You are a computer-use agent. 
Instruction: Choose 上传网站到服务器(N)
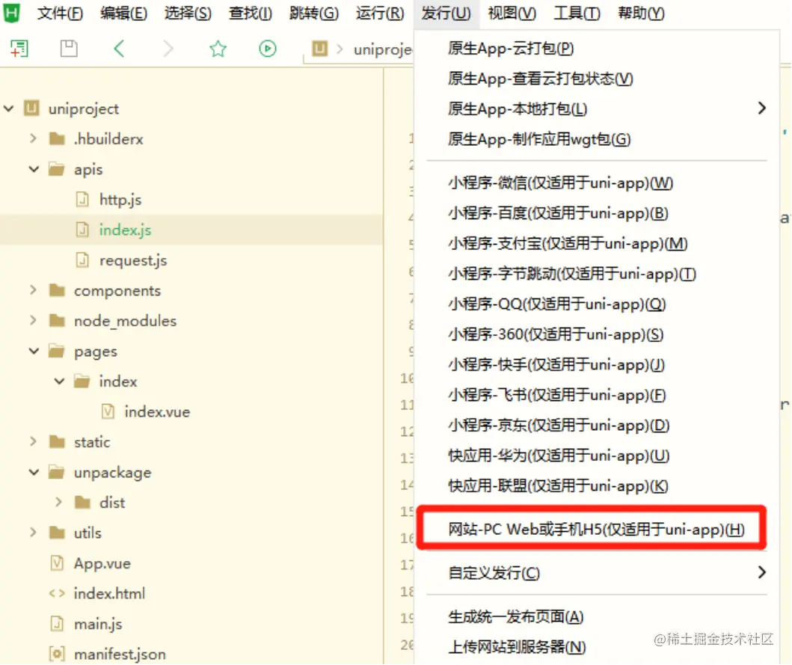pyautogui.click(x=597, y=647)
